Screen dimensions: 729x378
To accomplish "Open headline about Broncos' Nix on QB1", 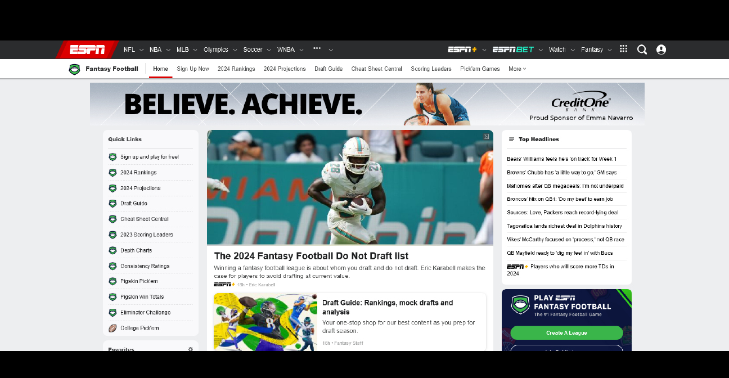I will click(x=560, y=199).
